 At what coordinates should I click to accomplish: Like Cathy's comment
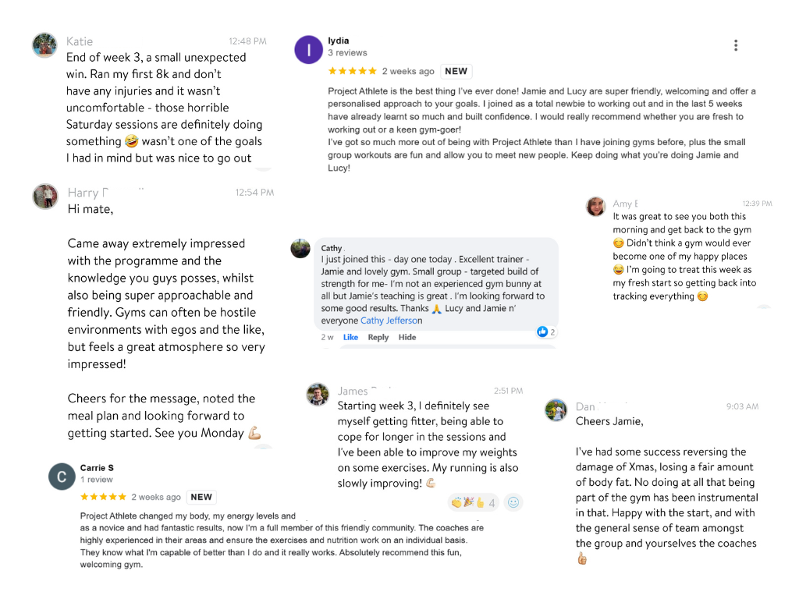click(x=350, y=337)
